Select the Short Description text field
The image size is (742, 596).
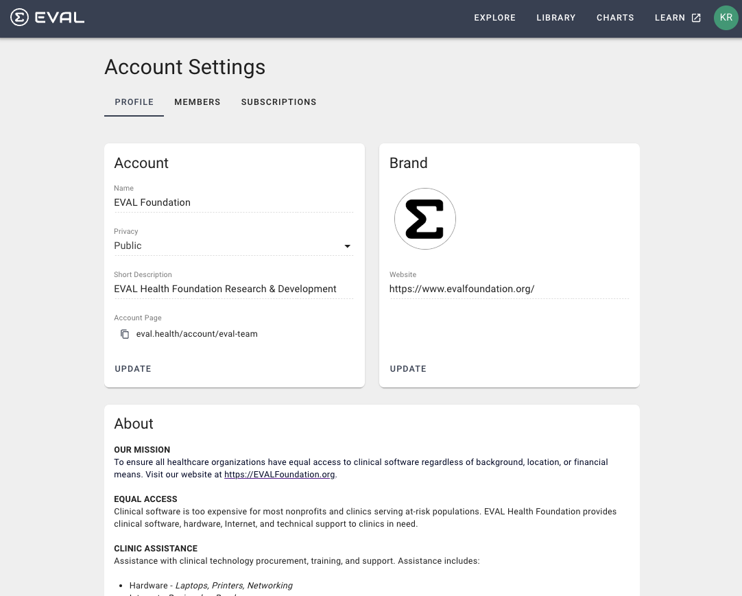click(x=234, y=289)
